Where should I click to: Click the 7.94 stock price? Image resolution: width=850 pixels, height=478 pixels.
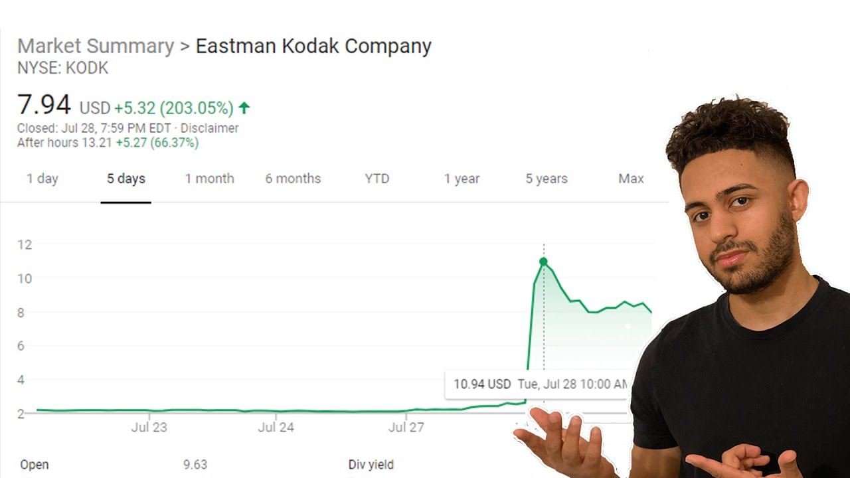[44, 105]
